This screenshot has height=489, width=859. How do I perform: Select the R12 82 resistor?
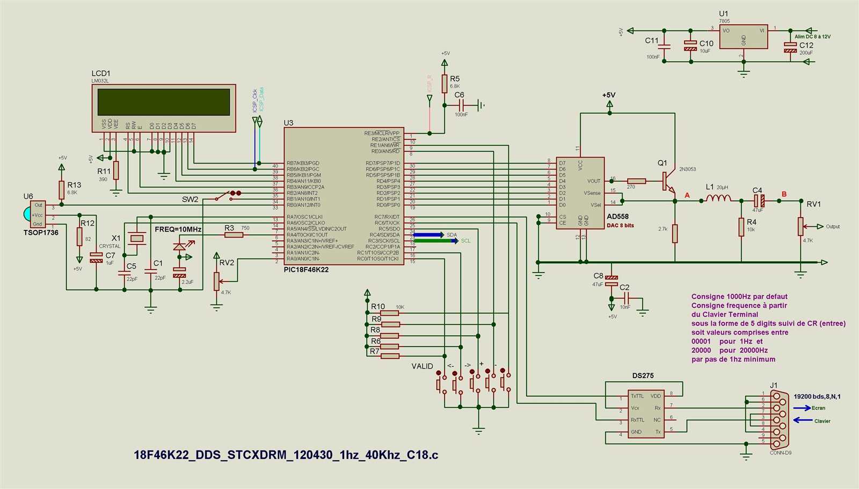click(x=79, y=236)
